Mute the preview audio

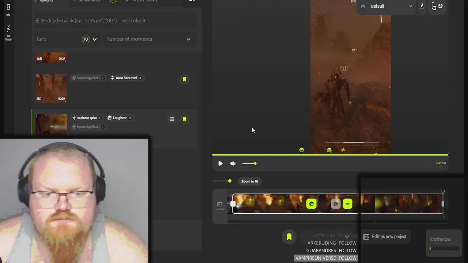pyautogui.click(x=233, y=164)
